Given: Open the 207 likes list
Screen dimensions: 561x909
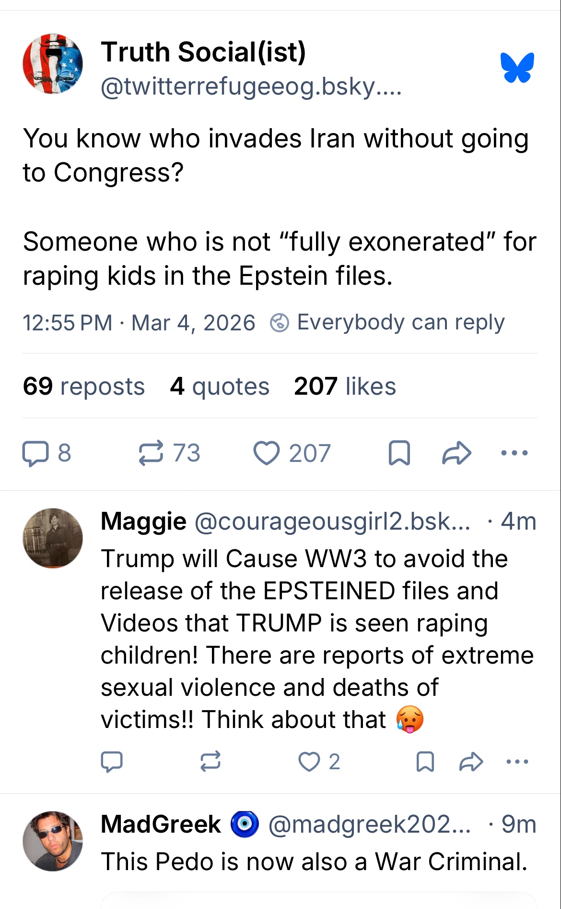Looking at the screenshot, I should 345,387.
